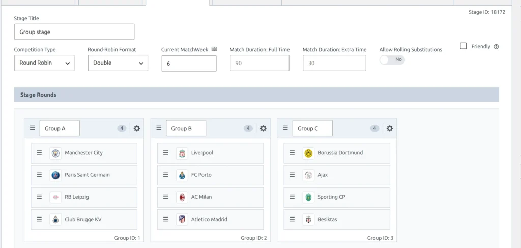Click the 'Group ID: 3' label
This screenshot has width=521, height=248.
click(380, 238)
